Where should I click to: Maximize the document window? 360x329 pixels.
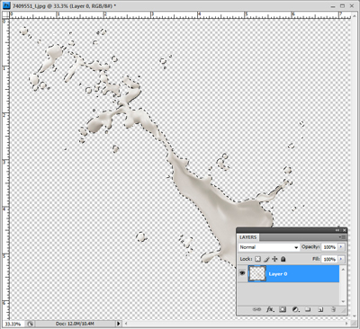(342, 5)
